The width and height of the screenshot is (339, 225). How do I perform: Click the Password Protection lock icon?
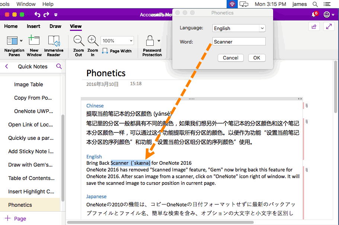[x=150, y=41]
